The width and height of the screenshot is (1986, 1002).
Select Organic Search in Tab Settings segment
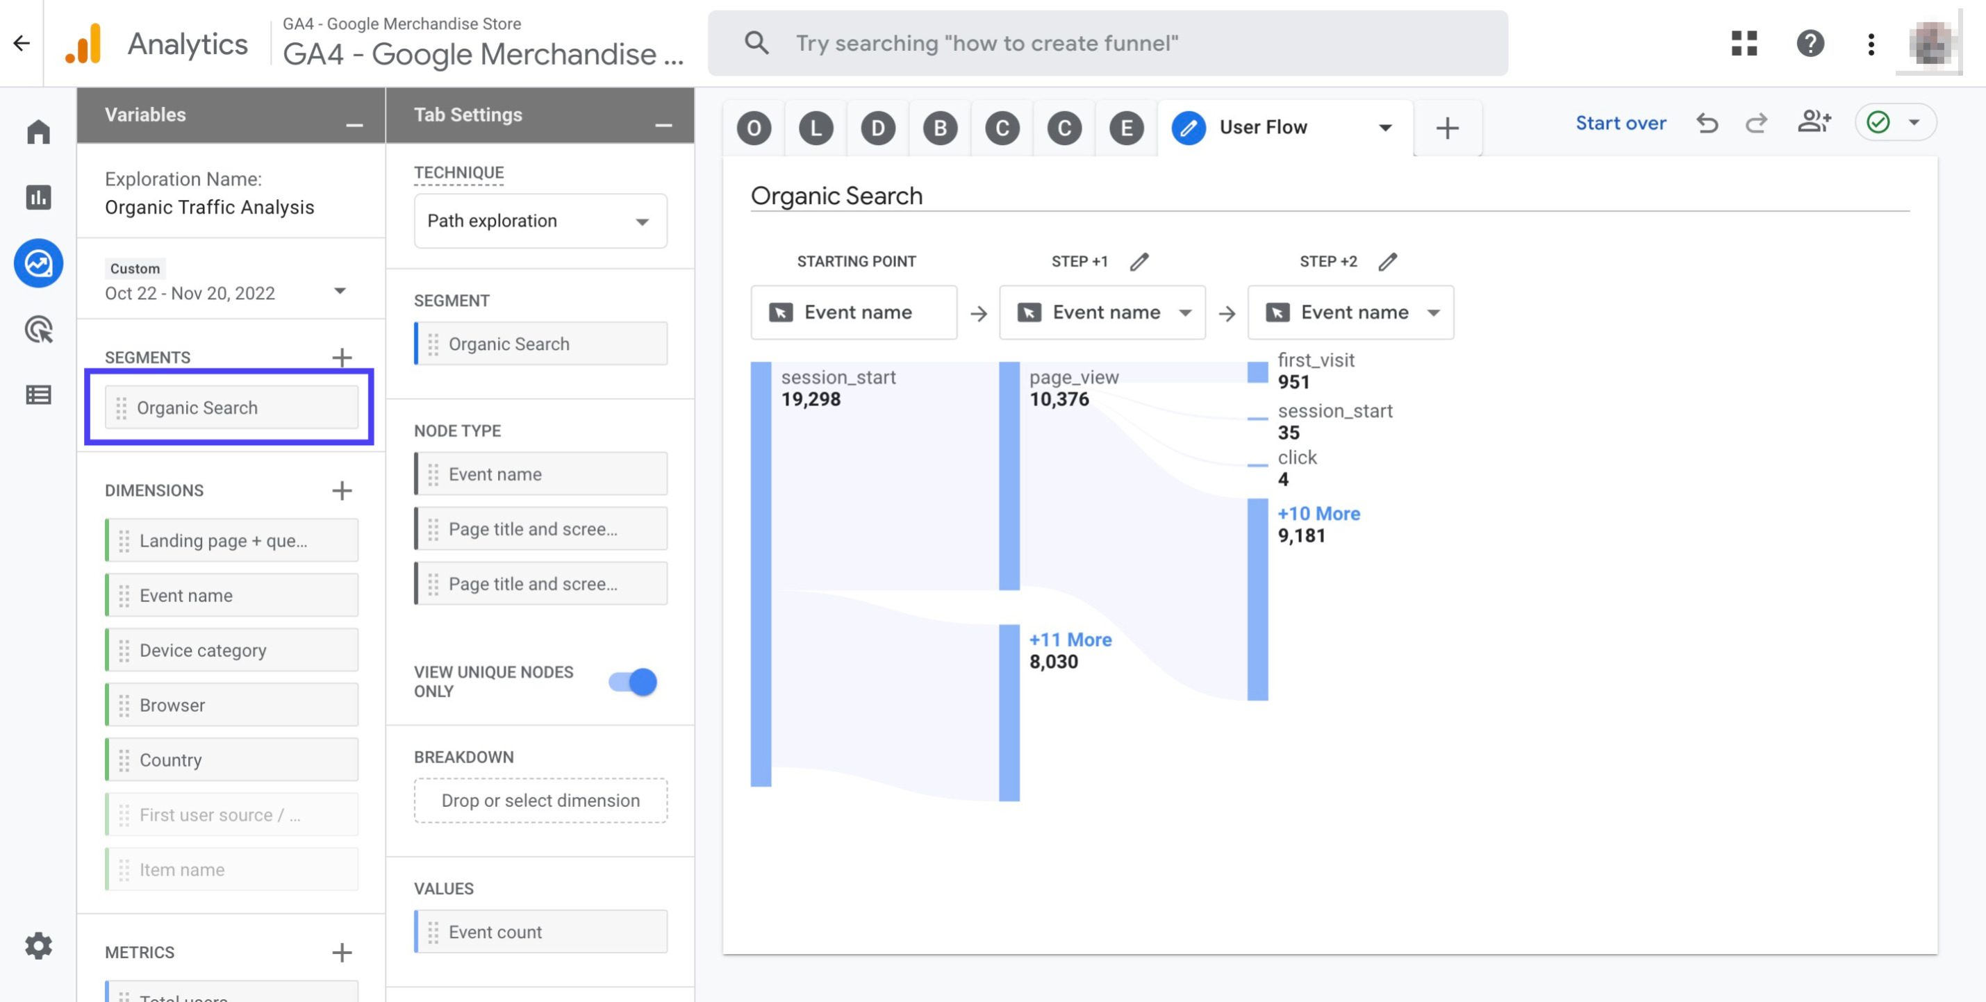tap(540, 344)
